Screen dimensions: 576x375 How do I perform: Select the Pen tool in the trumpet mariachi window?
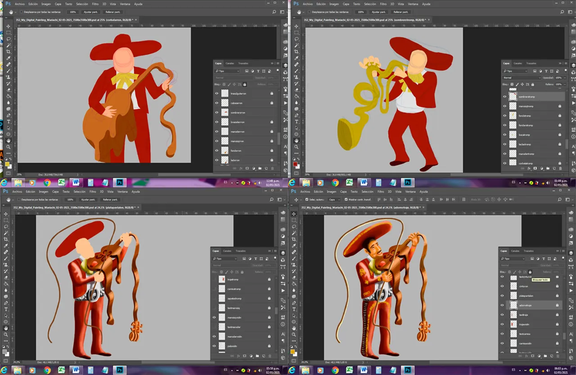297,115
